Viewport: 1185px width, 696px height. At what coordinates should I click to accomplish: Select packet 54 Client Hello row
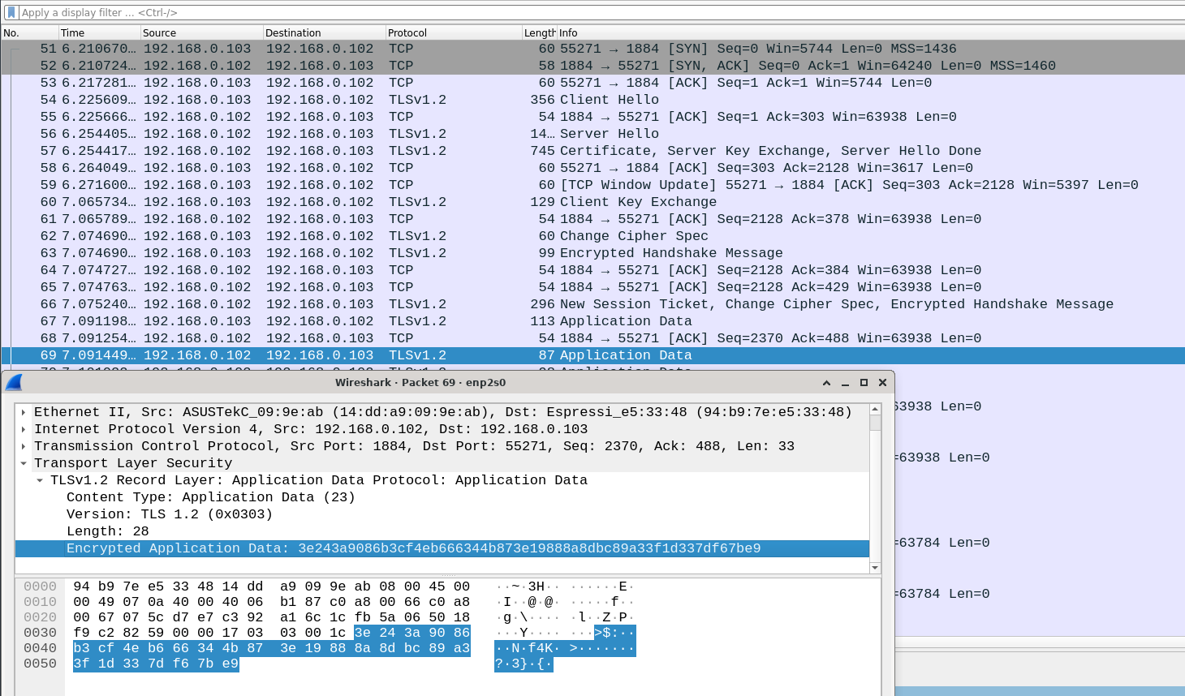coord(325,99)
